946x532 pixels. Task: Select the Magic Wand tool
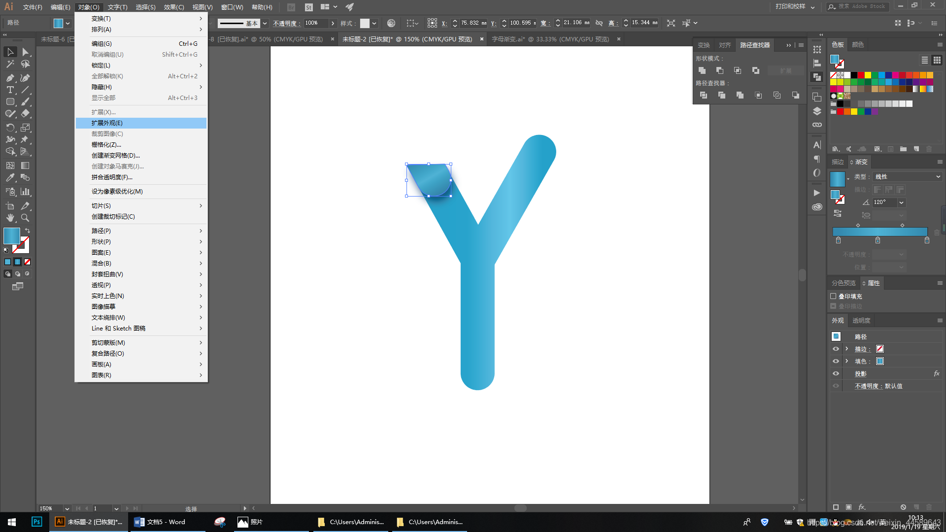pos(10,64)
